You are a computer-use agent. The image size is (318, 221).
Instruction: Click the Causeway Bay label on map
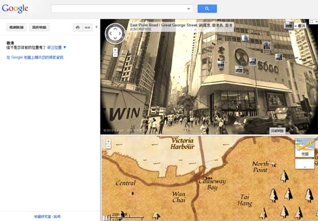212,184
